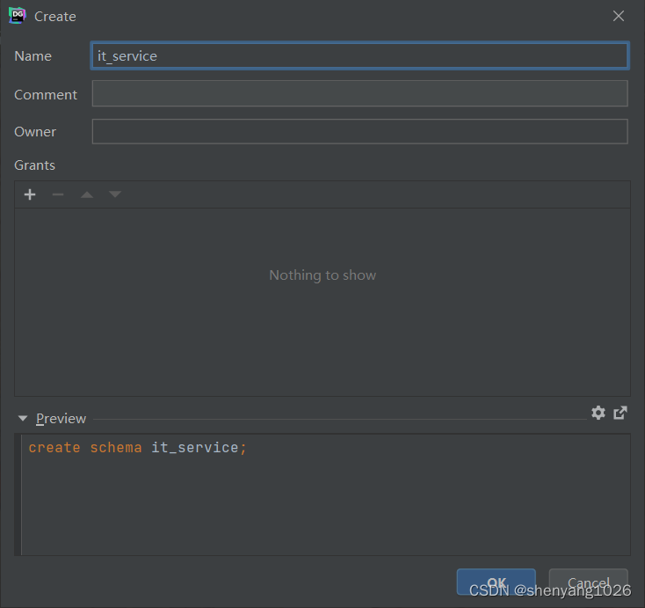Click the add grant plus icon
Image resolution: width=645 pixels, height=608 pixels.
point(30,194)
